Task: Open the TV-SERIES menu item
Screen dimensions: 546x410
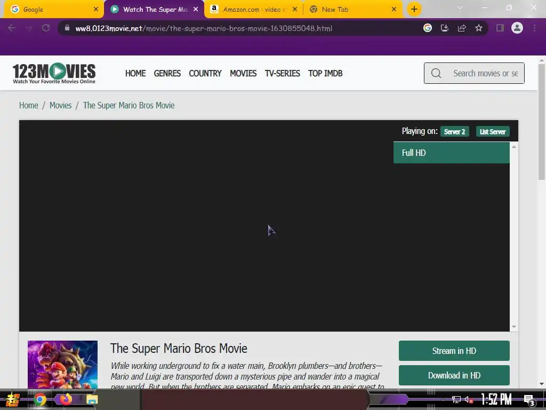Action: [283, 73]
